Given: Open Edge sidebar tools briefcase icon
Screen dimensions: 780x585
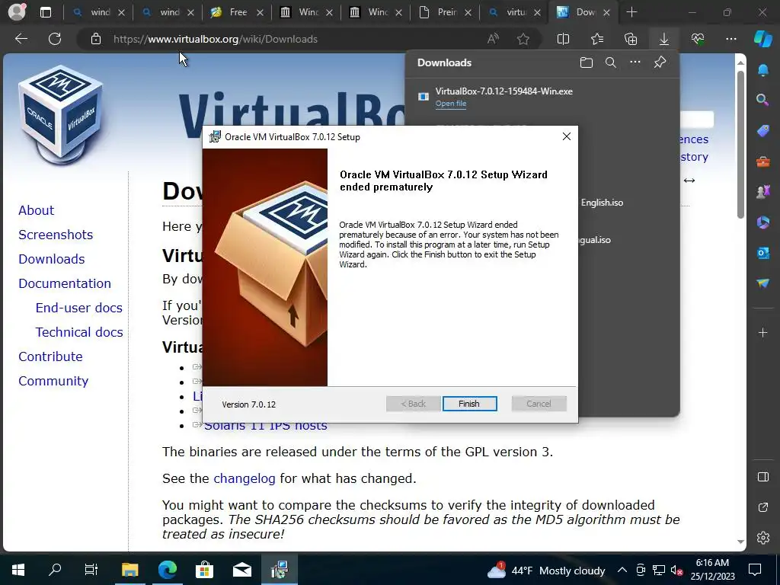Looking at the screenshot, I should point(762,161).
